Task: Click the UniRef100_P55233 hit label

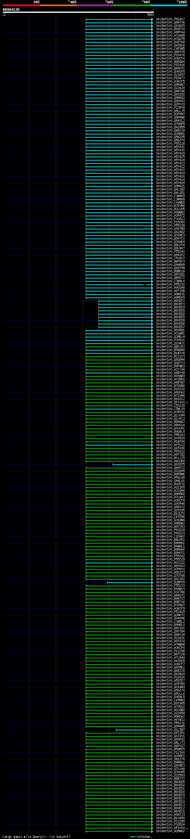Action: [x=170, y=586]
